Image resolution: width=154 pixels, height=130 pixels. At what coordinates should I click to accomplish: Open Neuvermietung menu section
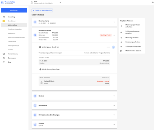[13, 54]
